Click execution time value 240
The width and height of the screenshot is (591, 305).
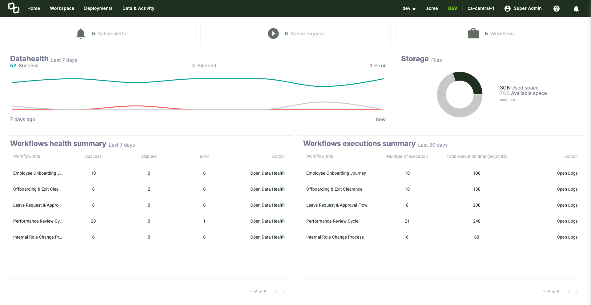(476, 221)
